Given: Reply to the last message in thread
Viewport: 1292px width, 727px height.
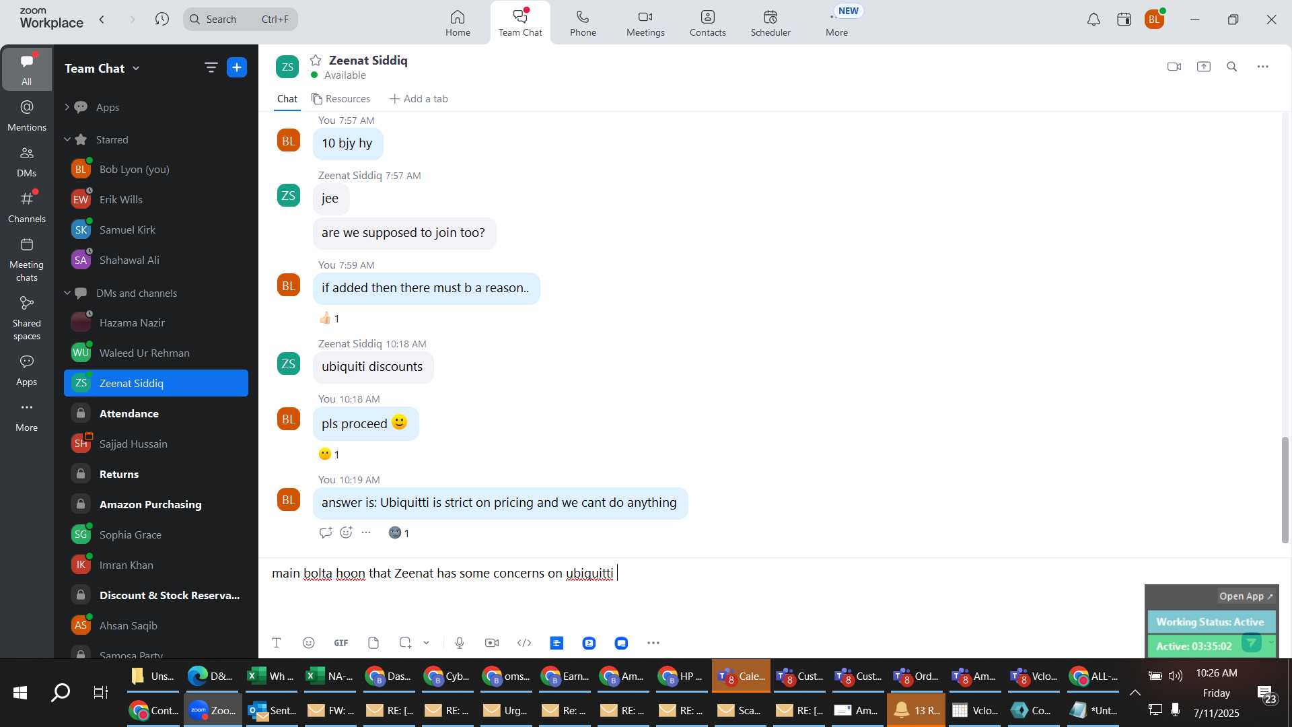Looking at the screenshot, I should [x=326, y=532].
